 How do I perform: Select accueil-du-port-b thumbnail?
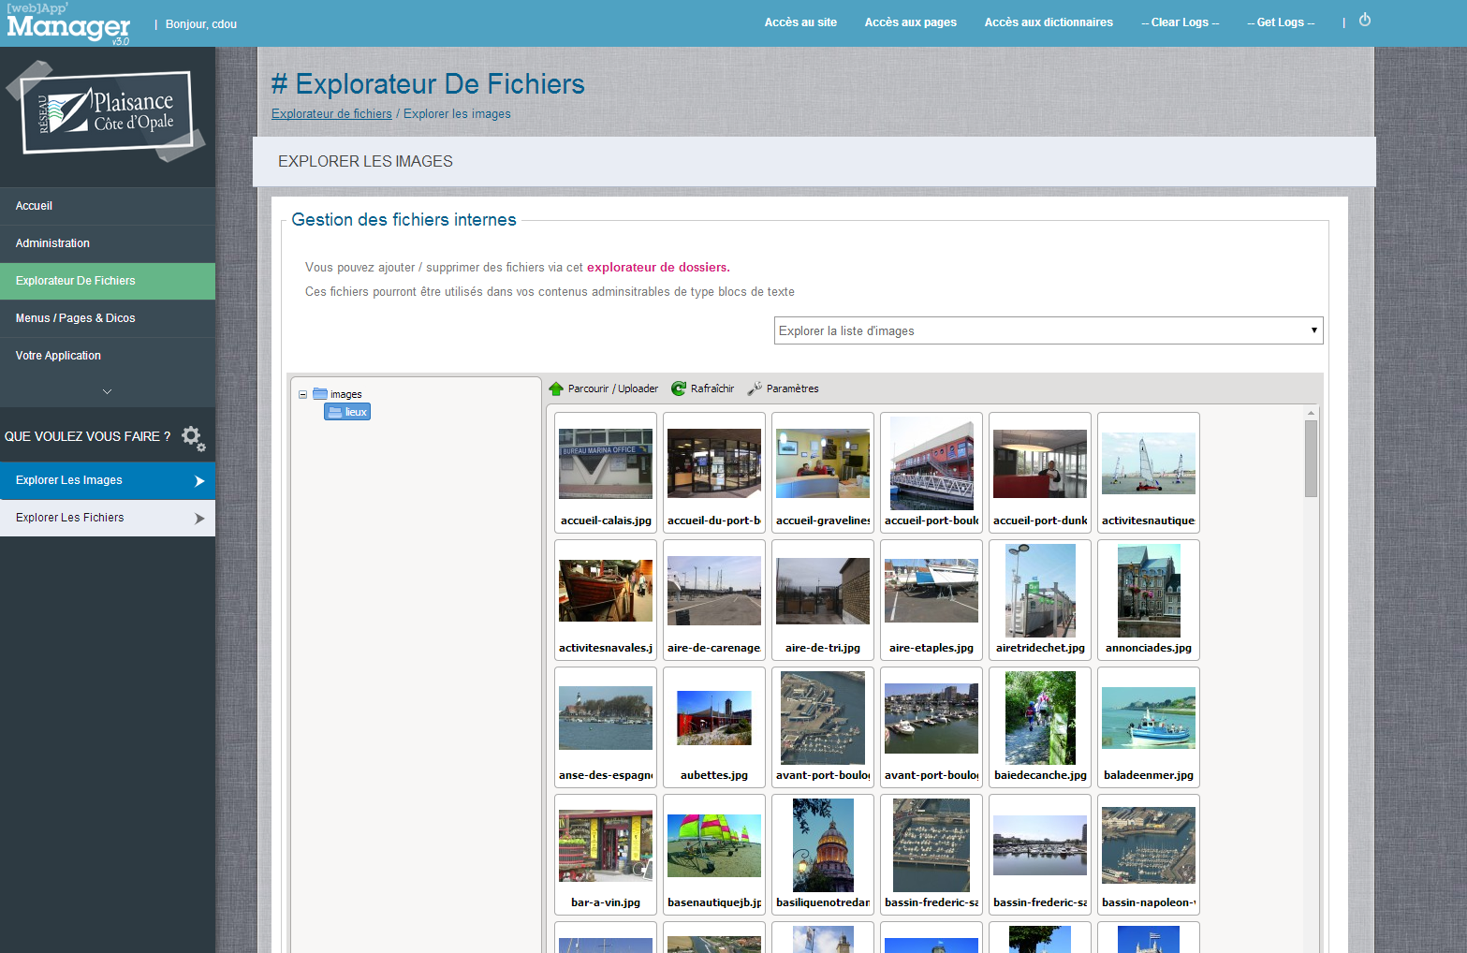(714, 473)
